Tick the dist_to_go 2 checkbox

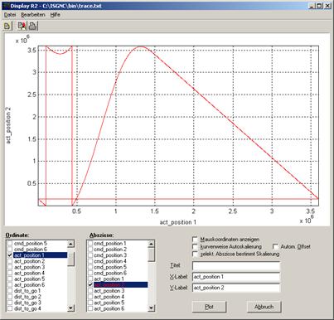[10, 297]
